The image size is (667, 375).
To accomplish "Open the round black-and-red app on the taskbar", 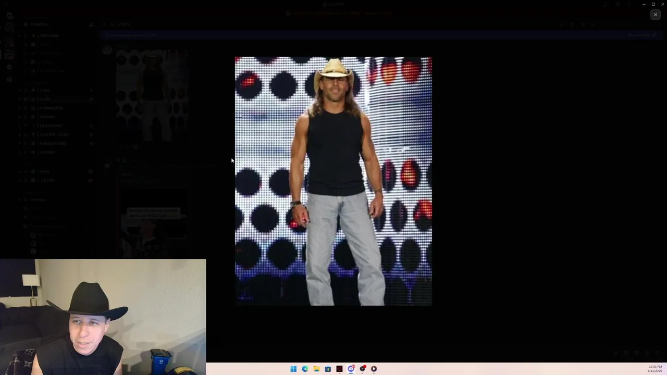I will click(x=362, y=369).
